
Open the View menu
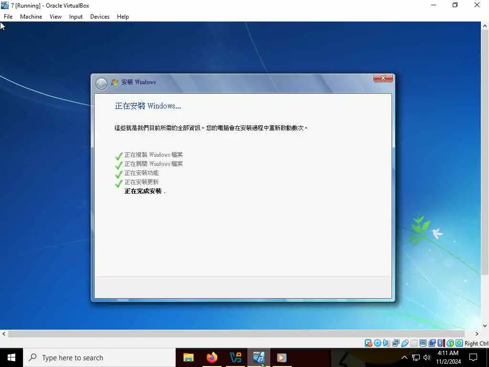tap(55, 17)
